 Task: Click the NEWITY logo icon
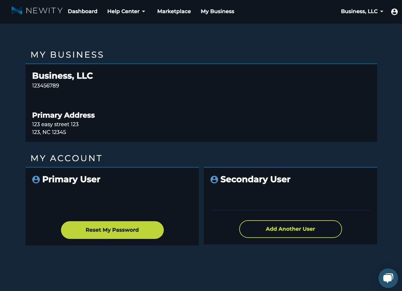pos(17,11)
